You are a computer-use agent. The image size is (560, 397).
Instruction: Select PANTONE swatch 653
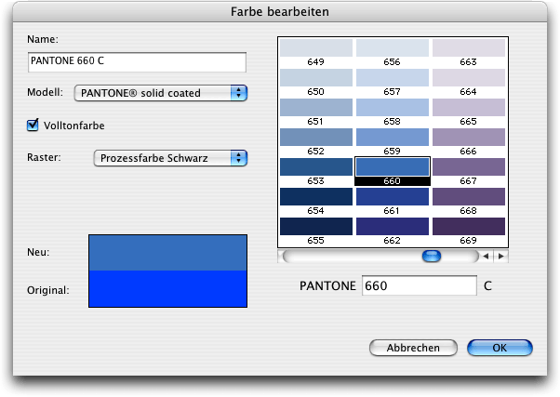316,166
